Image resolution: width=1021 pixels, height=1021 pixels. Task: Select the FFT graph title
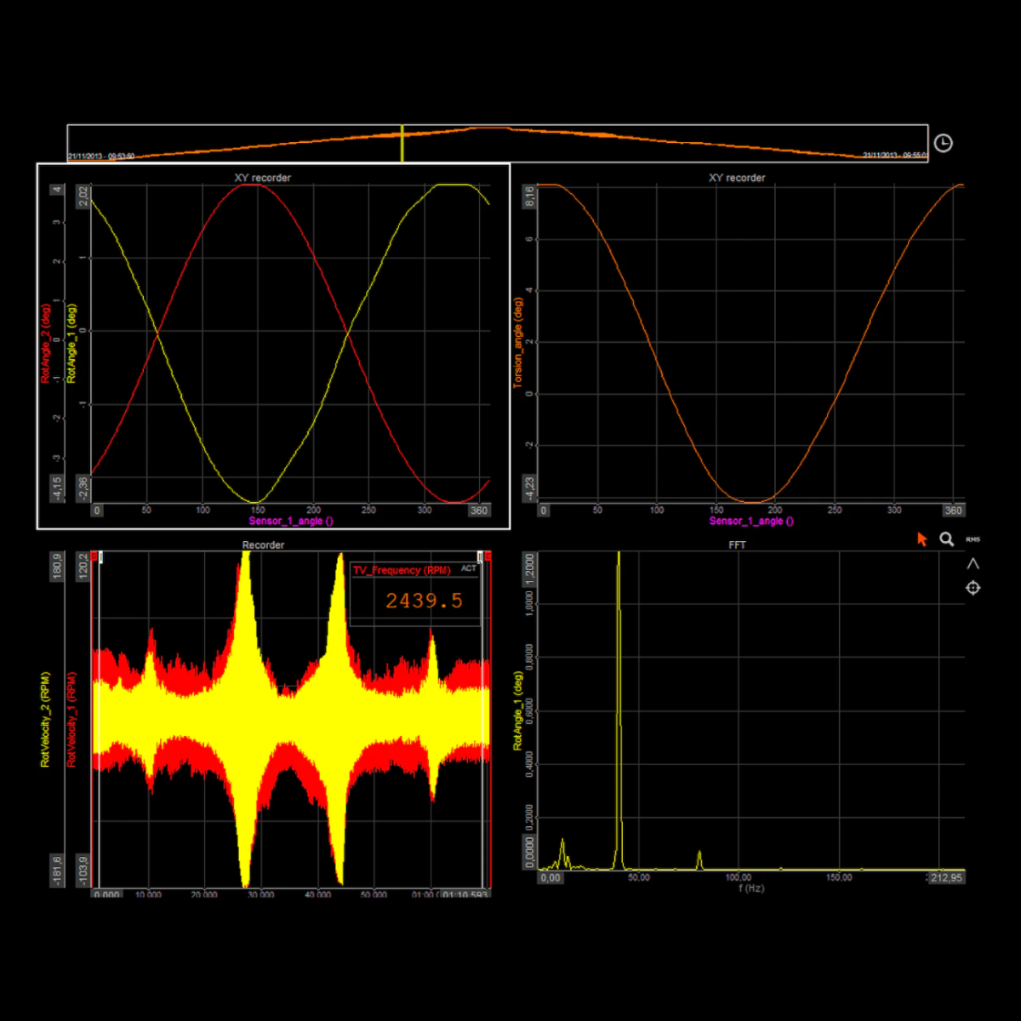point(737,545)
